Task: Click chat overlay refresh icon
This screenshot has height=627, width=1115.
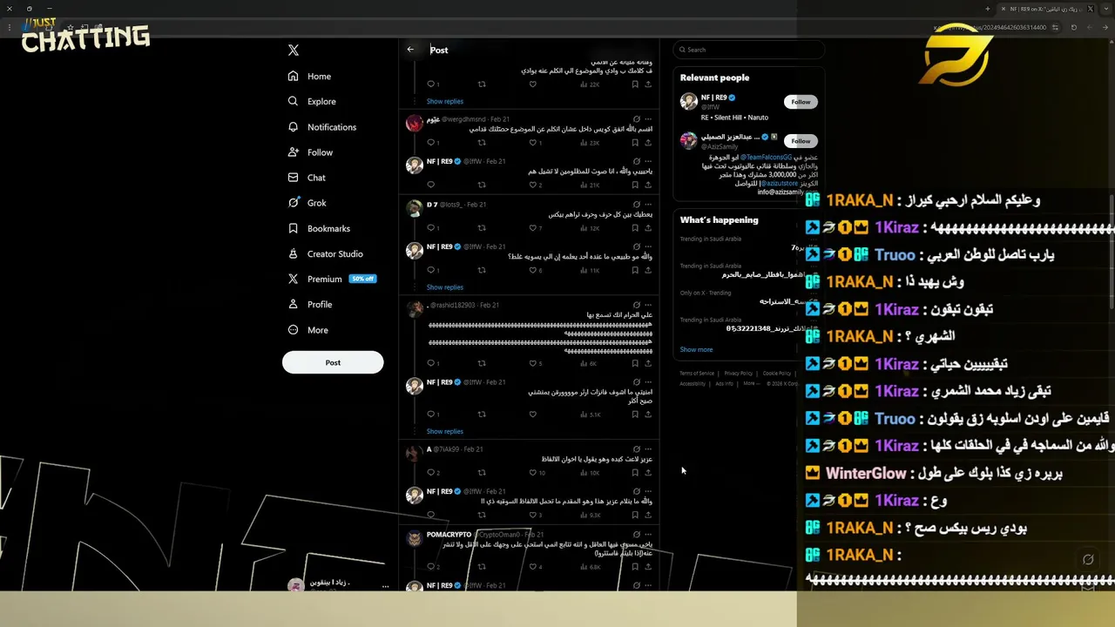Action: pyautogui.click(x=1088, y=559)
